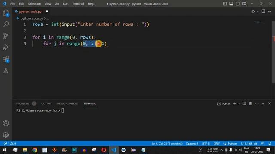275x154 pixels.
Task: Select interpreter 3.11.1 64-bit
Action: click(248, 144)
